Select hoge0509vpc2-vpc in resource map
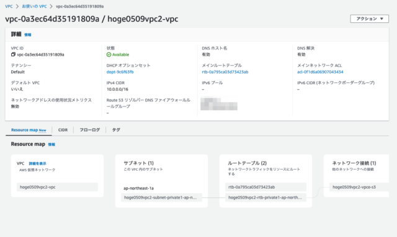The width and height of the screenshot is (397, 237). click(57, 187)
